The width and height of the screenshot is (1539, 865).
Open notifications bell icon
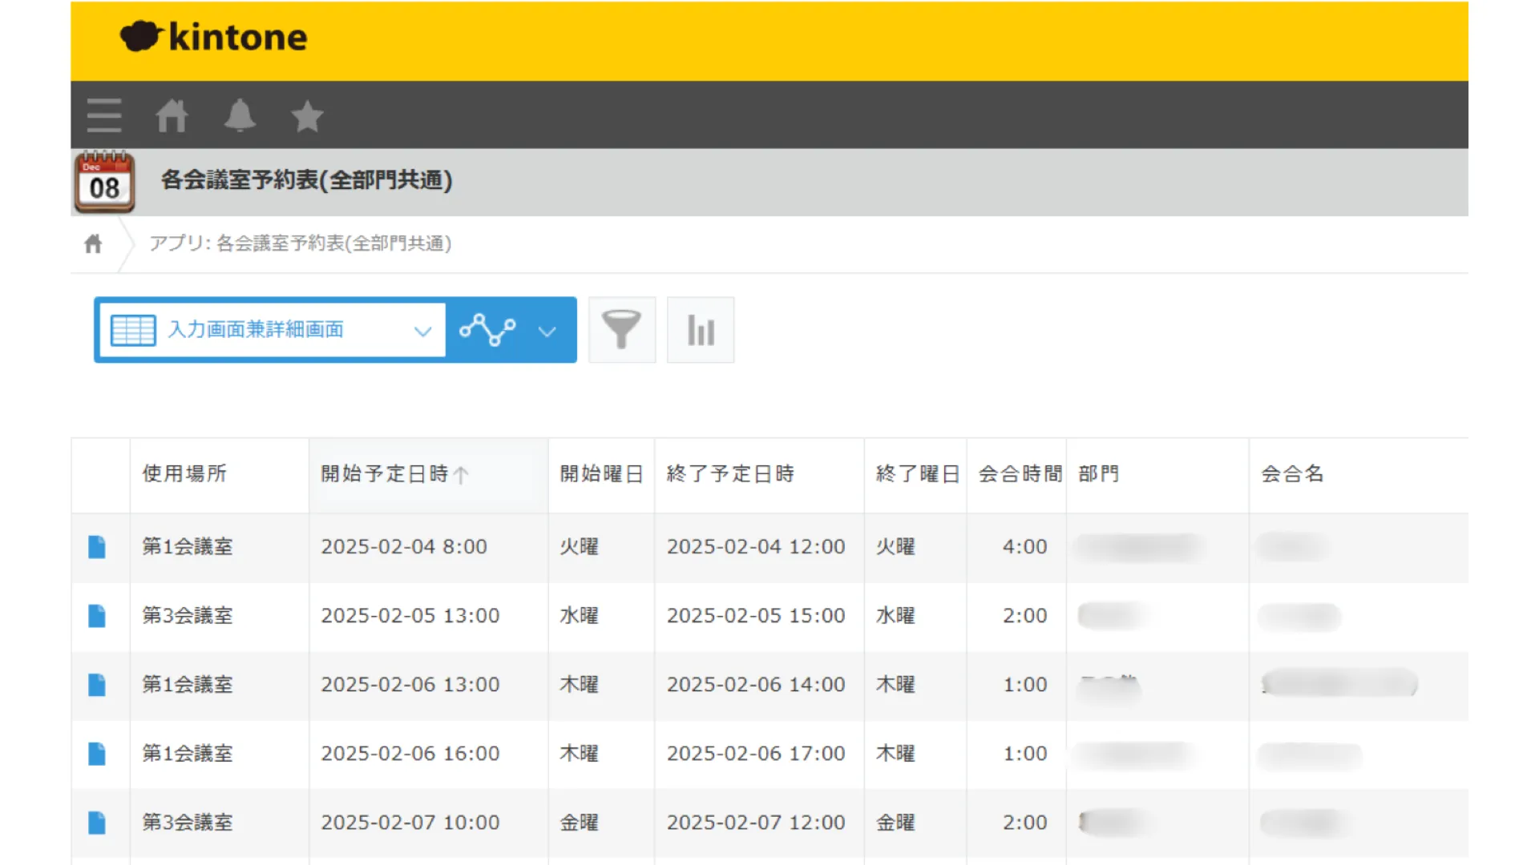(240, 116)
